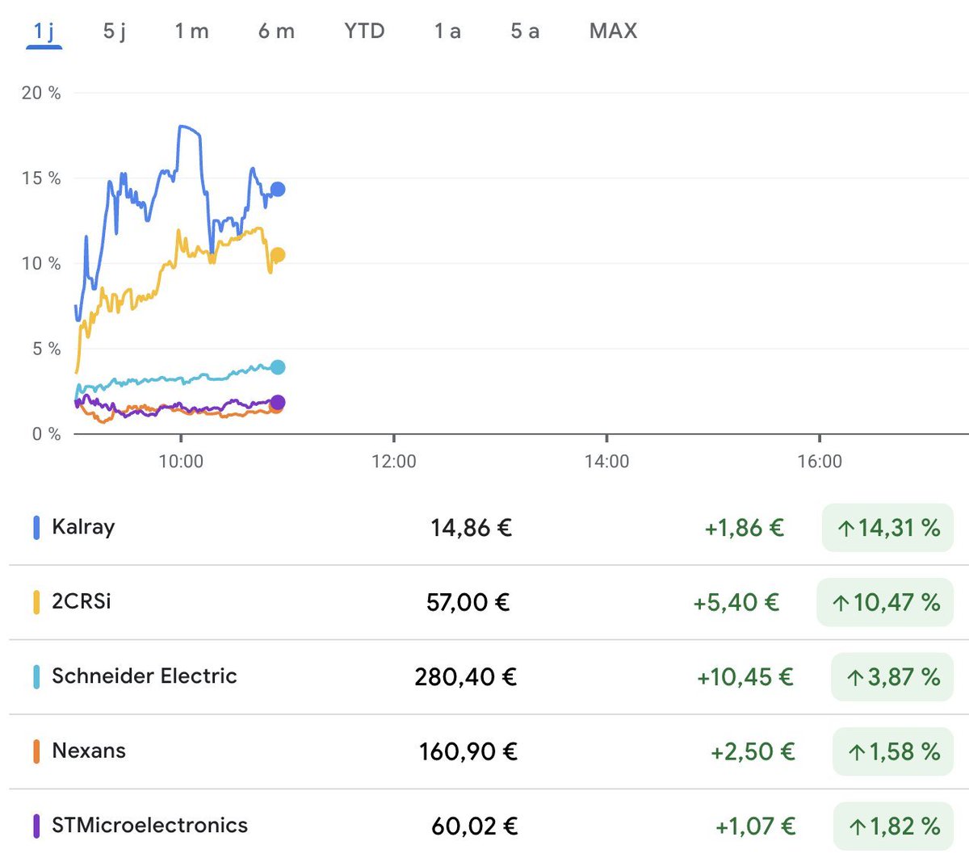The height and width of the screenshot is (862, 969).
Task: Click the 2CRSi price 57,00 €
Action: coord(468,602)
